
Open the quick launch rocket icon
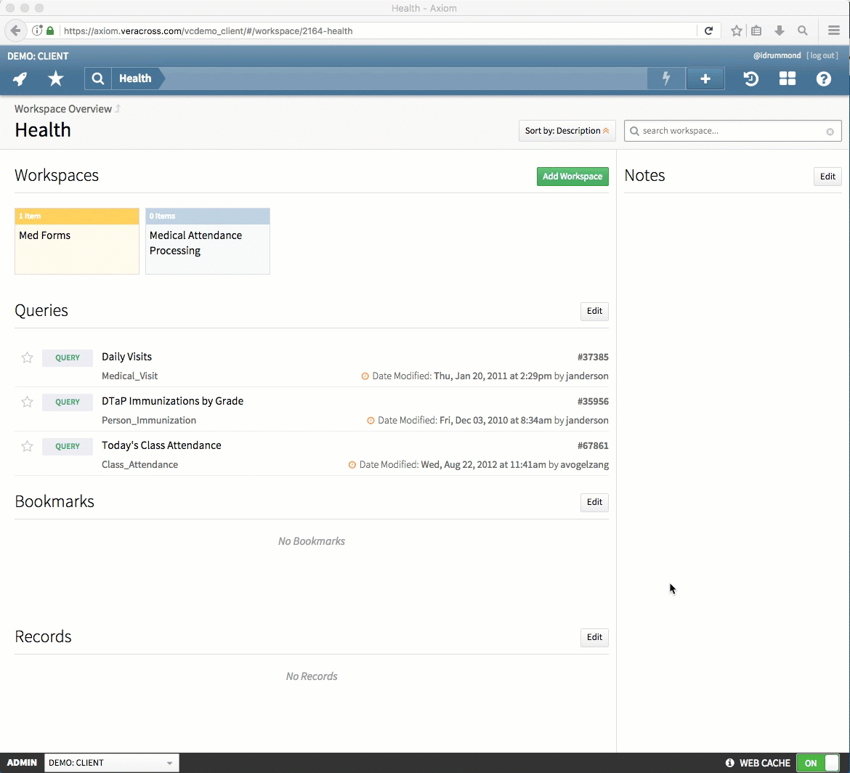(x=19, y=78)
